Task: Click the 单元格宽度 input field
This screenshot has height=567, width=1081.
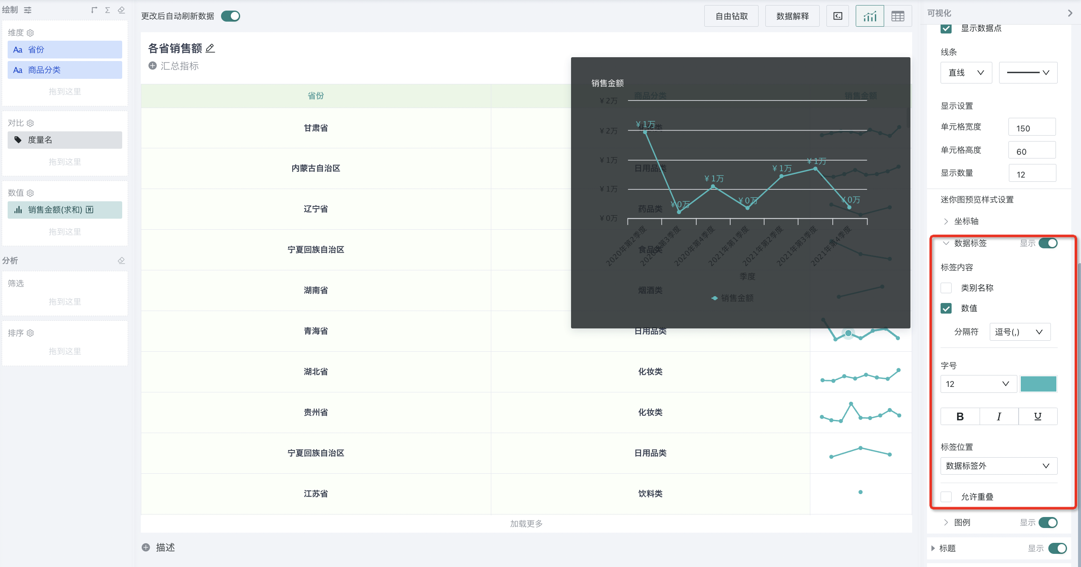Action: pyautogui.click(x=1031, y=127)
